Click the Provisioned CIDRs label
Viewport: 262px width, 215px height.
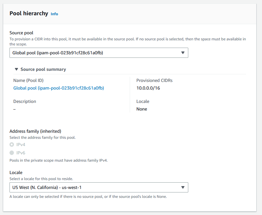154,80
